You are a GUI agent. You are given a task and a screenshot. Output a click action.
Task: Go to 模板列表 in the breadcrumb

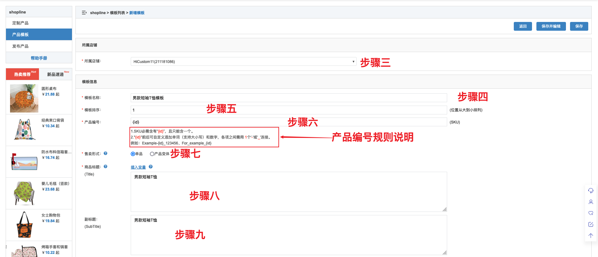coord(118,13)
